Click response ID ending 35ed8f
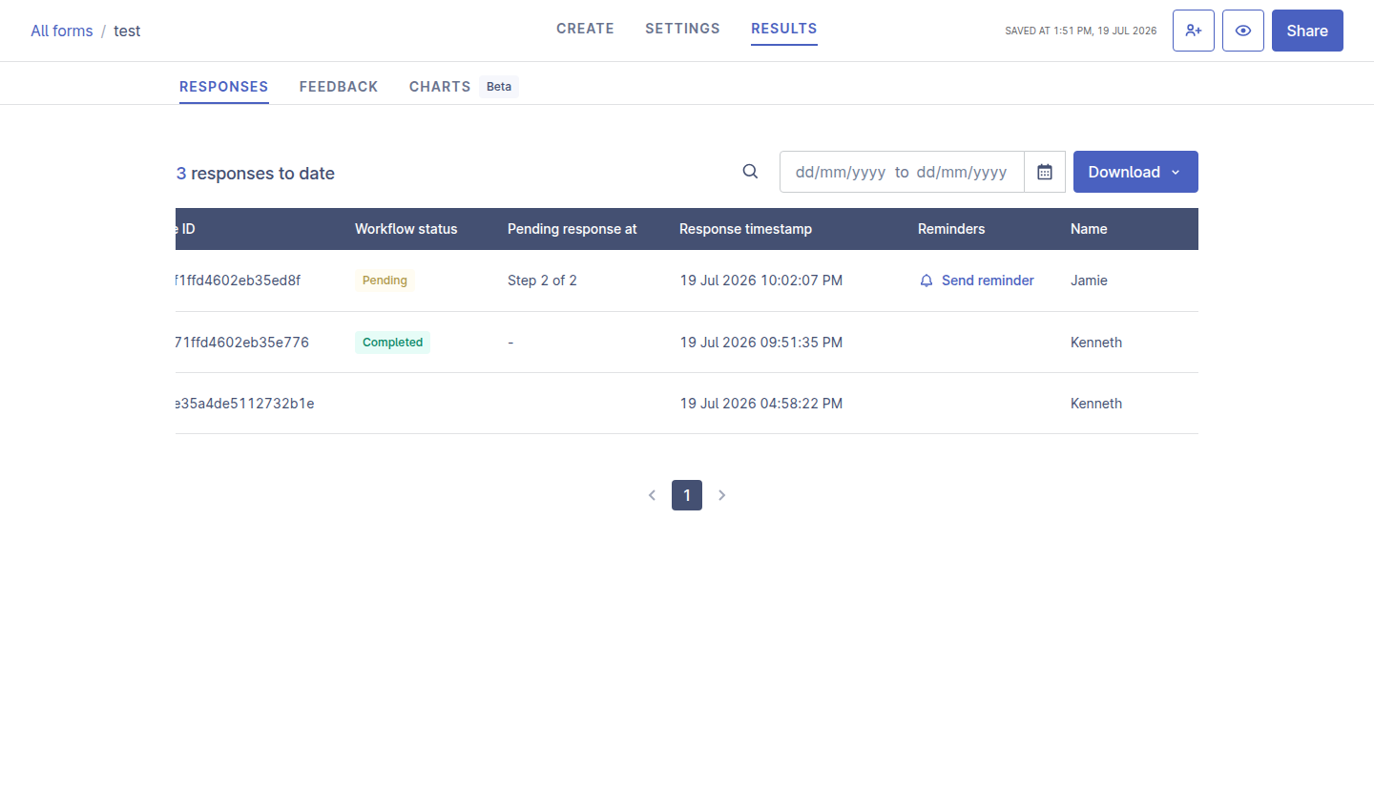Screen dimensions: 1374x811 coord(239,281)
